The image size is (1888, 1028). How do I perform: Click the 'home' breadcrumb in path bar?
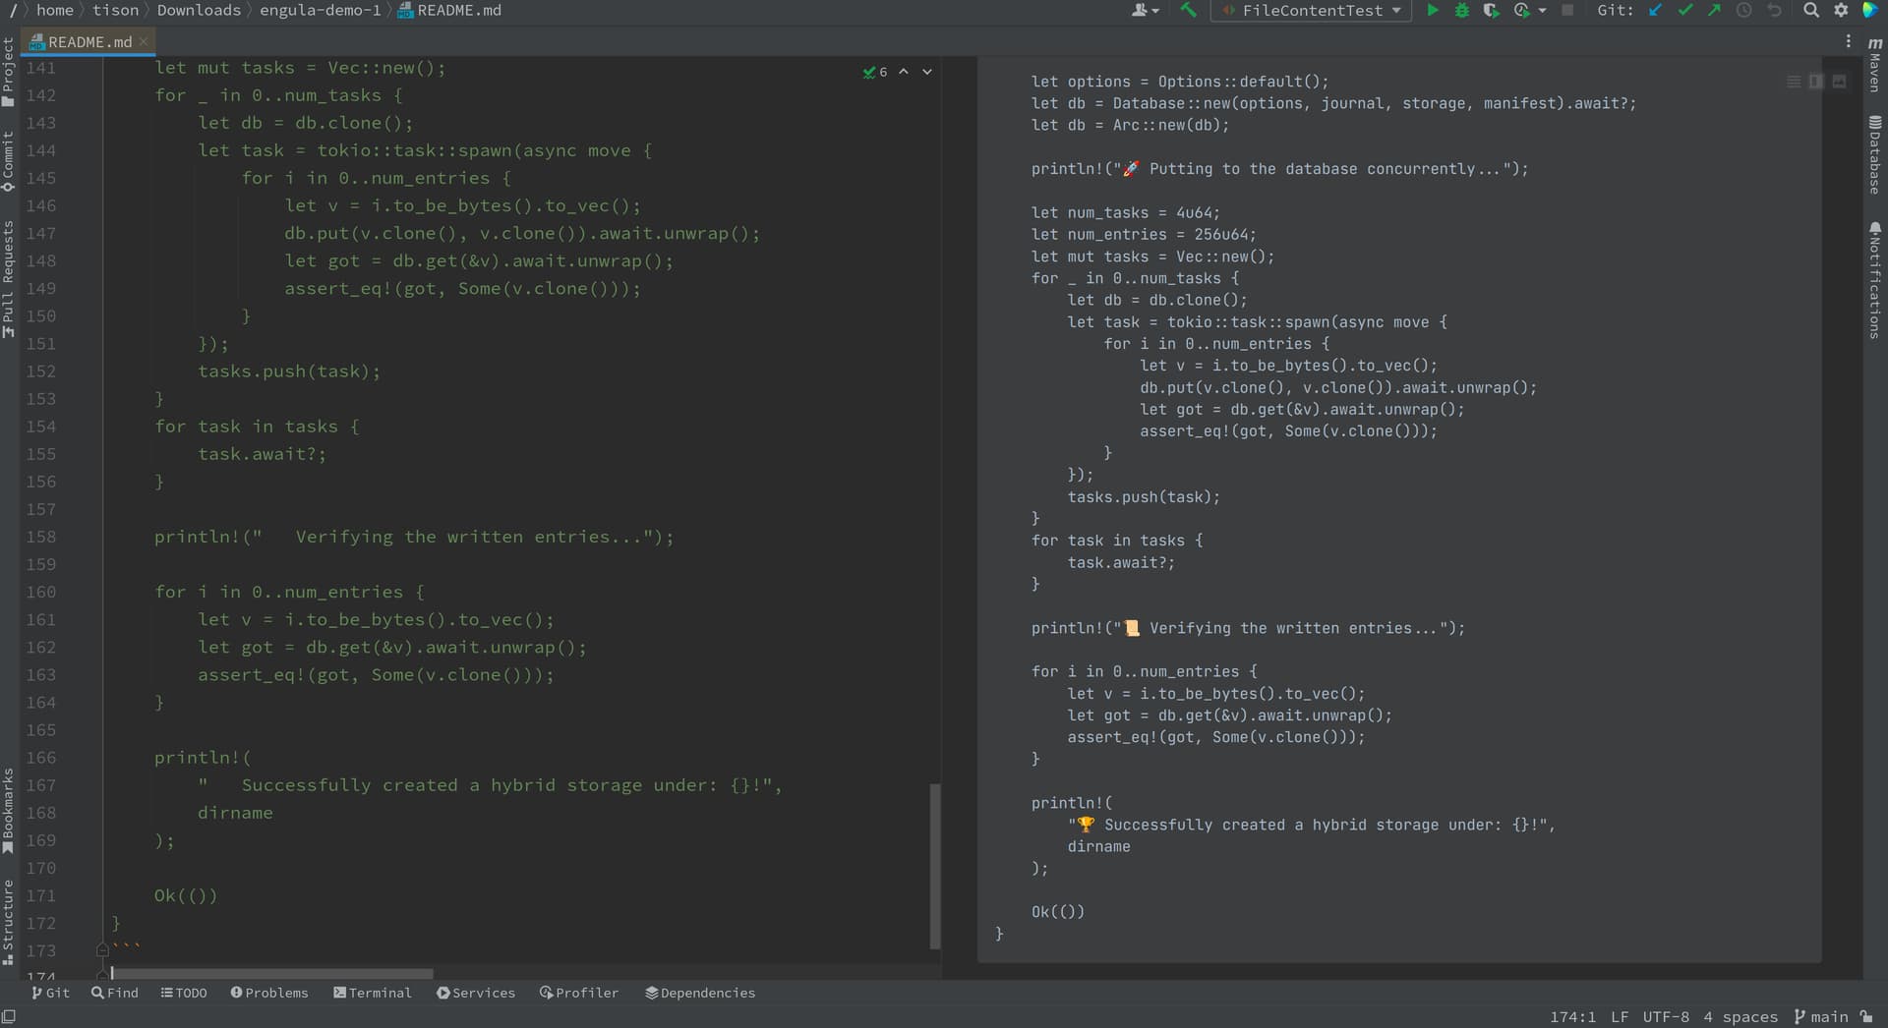[x=55, y=10]
